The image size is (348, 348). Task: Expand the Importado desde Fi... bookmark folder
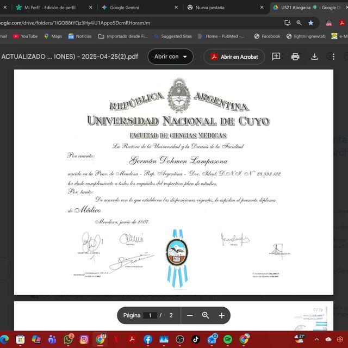pos(123,36)
